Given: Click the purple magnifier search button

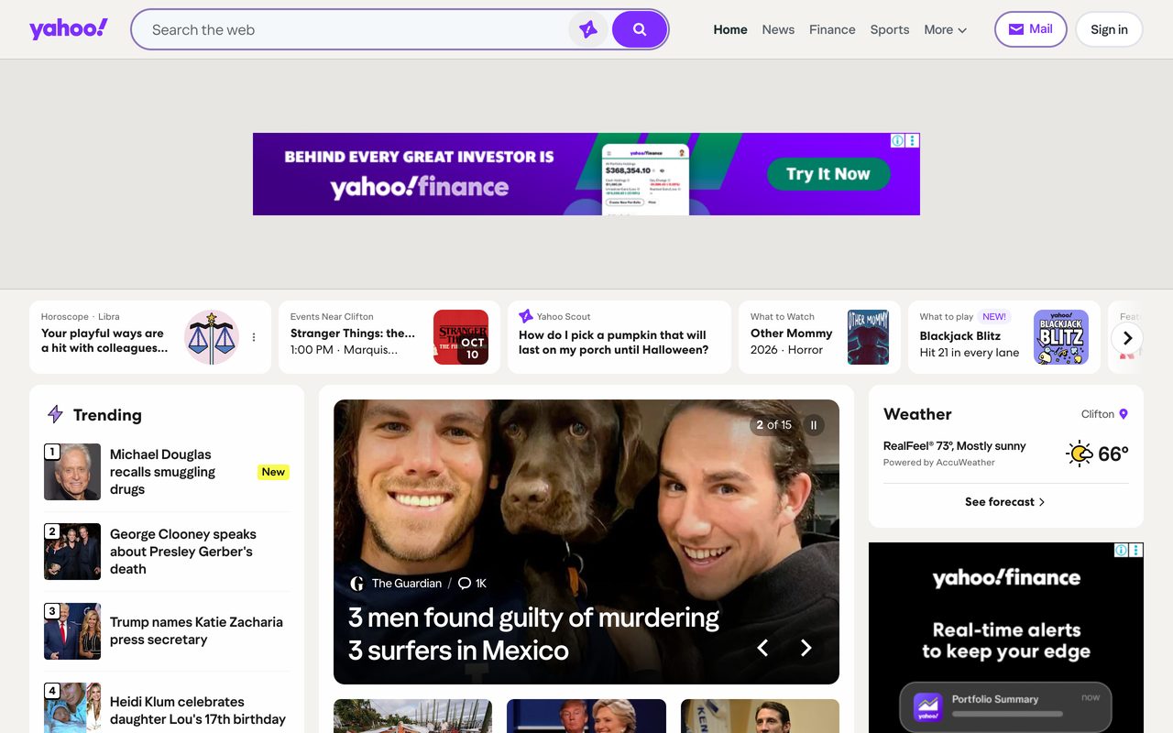Looking at the screenshot, I should click(640, 29).
